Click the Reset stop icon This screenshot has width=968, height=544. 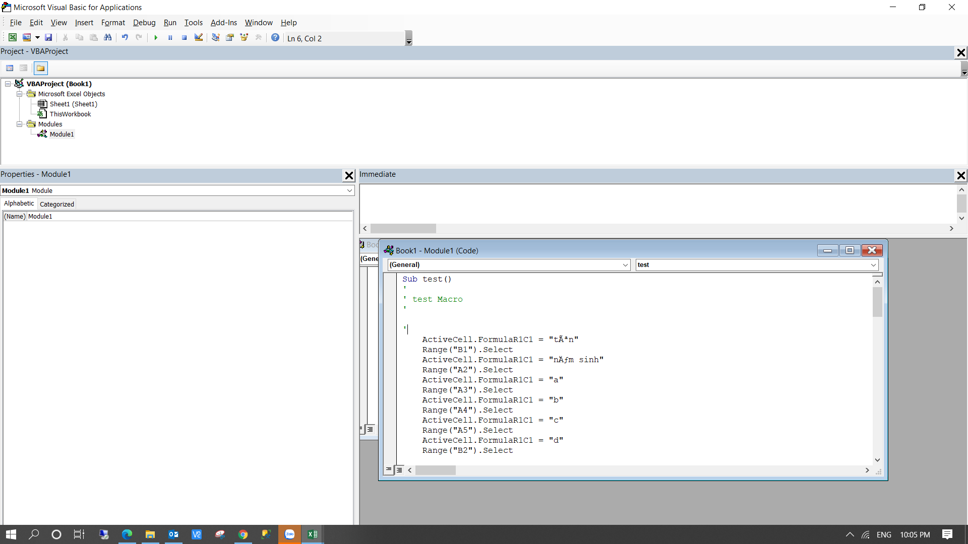184,38
